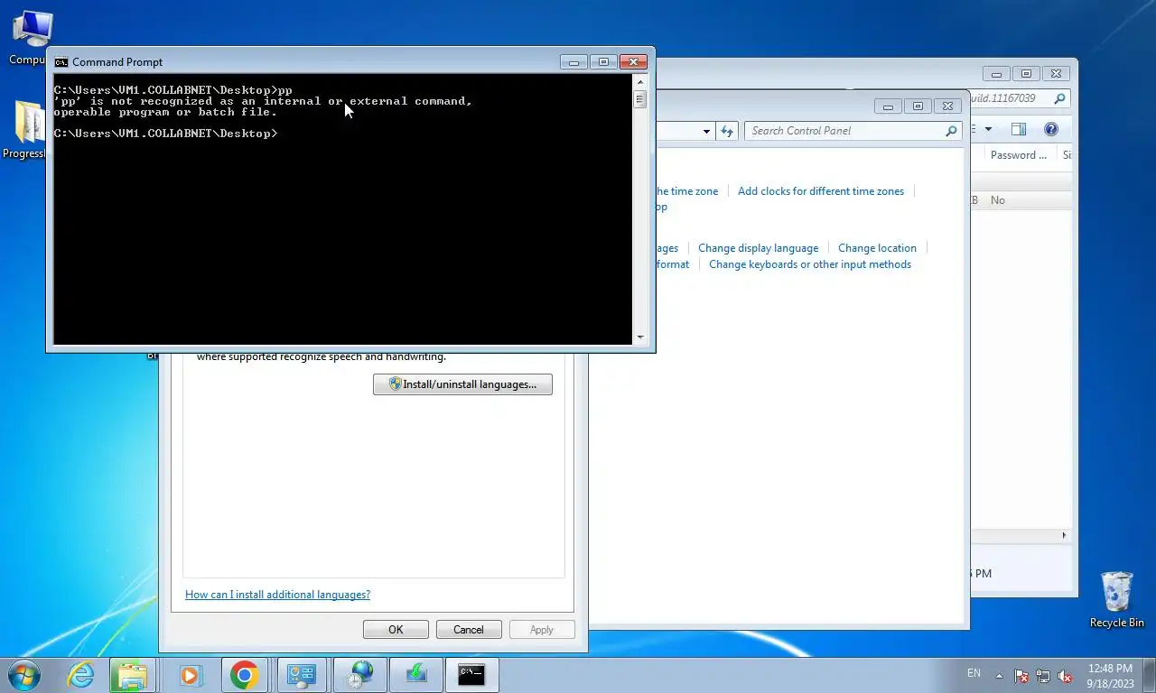Close the Command Prompt window
Viewport: 1156px width, 693px height.
634,61
